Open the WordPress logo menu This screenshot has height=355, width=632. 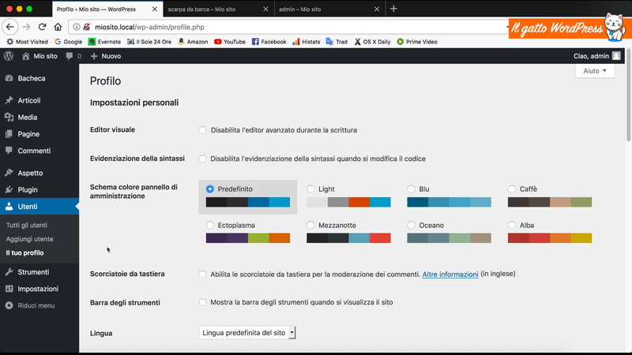pyautogui.click(x=9, y=56)
